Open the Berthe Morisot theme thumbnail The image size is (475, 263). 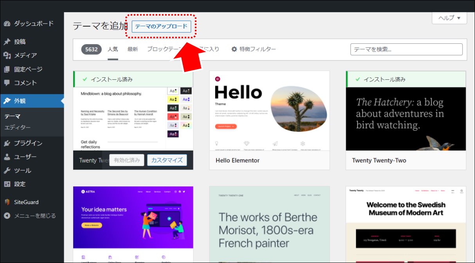pos(270,224)
